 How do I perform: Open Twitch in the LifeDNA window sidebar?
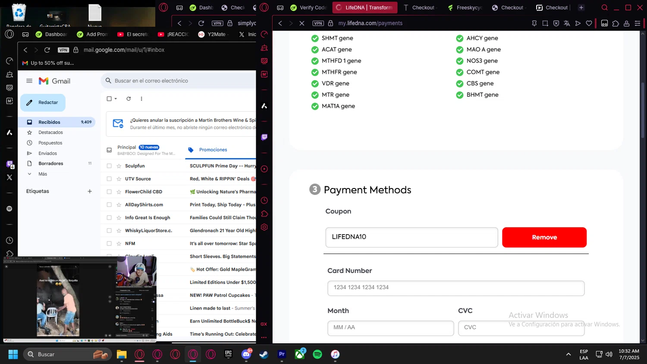click(264, 137)
